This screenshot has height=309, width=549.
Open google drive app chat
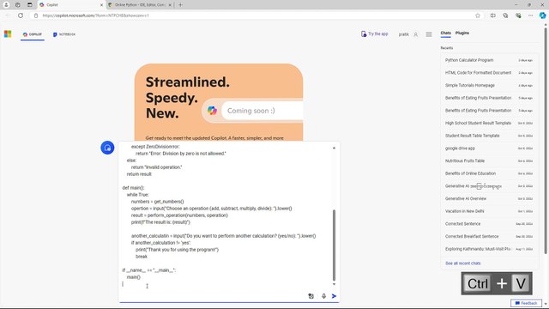(489, 148)
